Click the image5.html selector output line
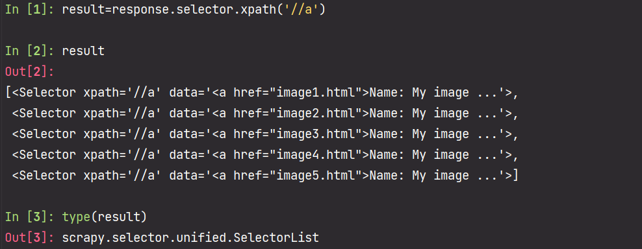 pyautogui.click(x=265, y=176)
